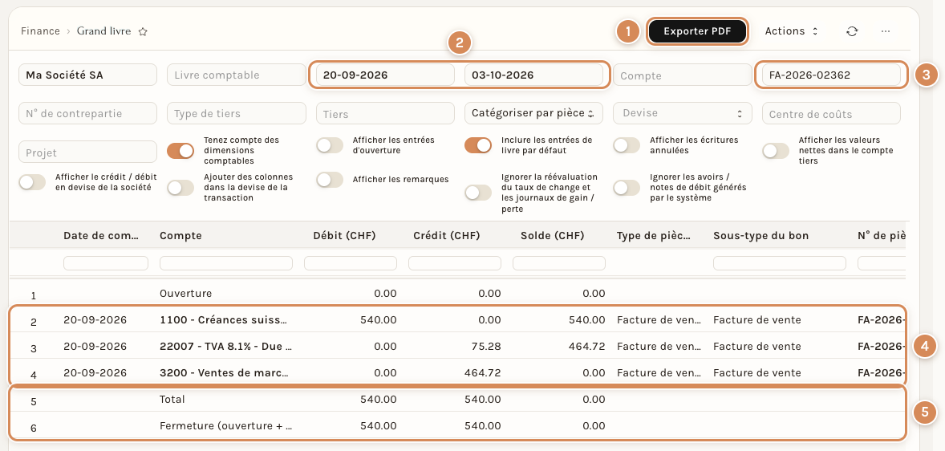The height and width of the screenshot is (451, 945).
Task: Open the Actions dropdown menu
Action: [791, 31]
